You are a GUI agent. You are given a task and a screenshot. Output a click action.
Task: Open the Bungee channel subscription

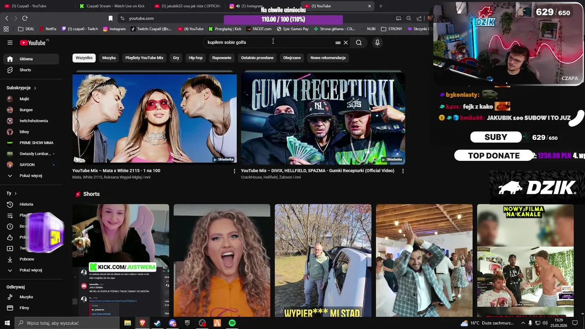pyautogui.click(x=31, y=110)
